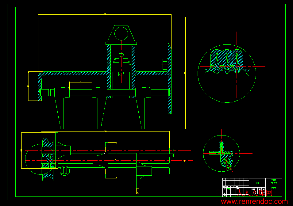The width and height of the screenshot is (293, 206).
Task: Select the lower-right circular detail view
Action: [222, 153]
